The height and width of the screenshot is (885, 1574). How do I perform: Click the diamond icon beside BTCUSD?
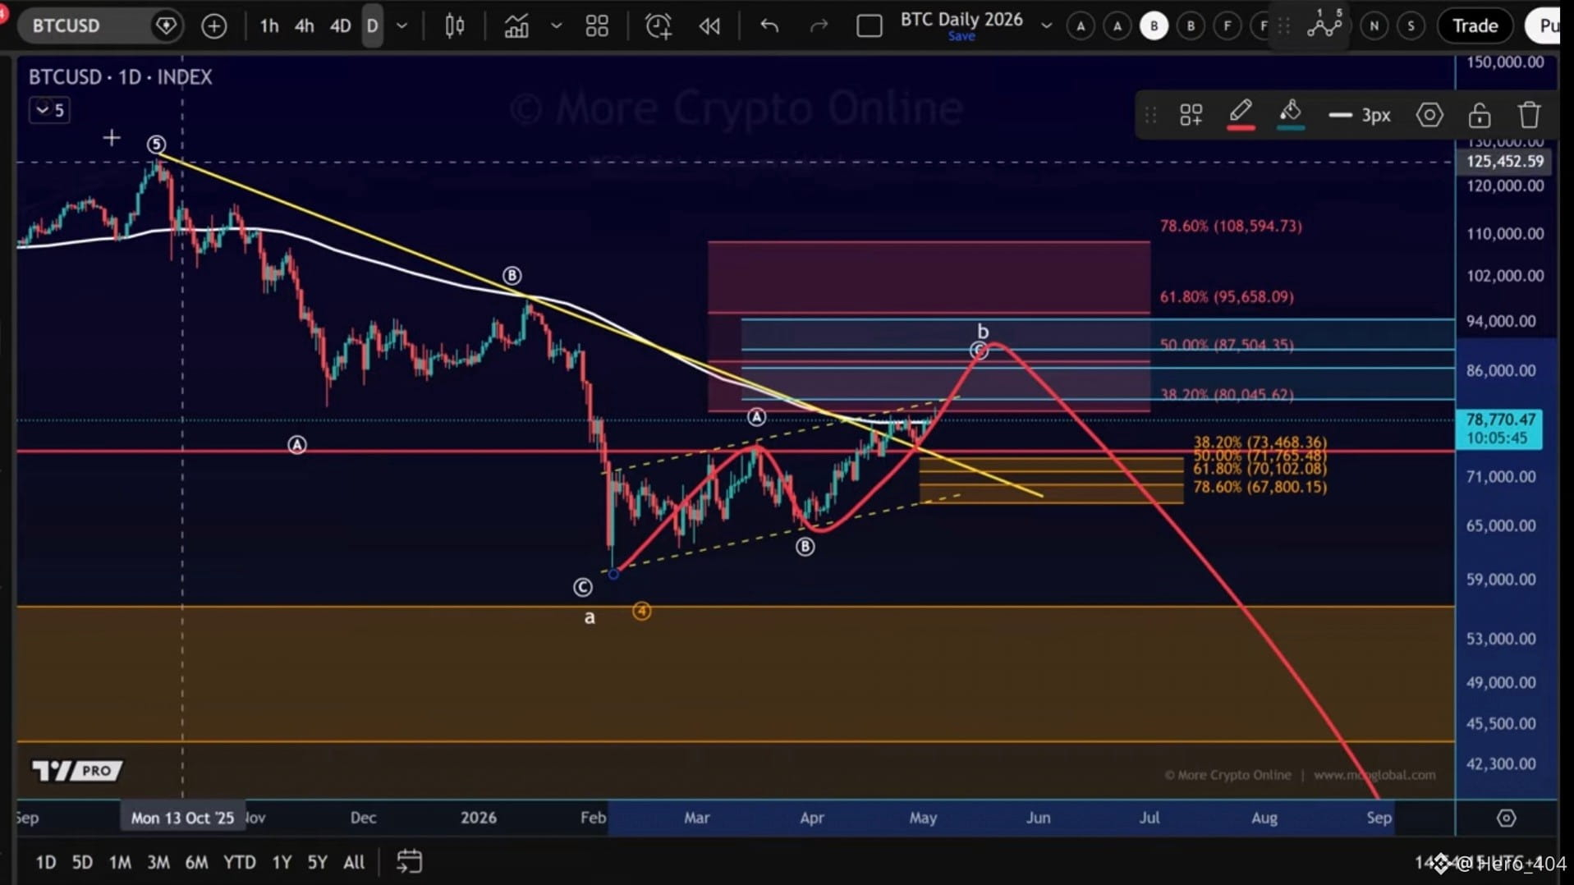pos(166,25)
